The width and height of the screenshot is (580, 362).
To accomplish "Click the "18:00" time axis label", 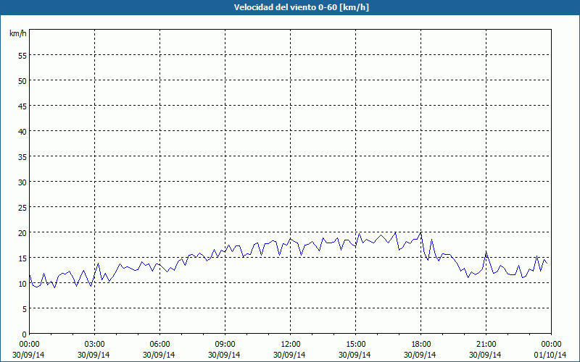I will pyautogui.click(x=421, y=345).
